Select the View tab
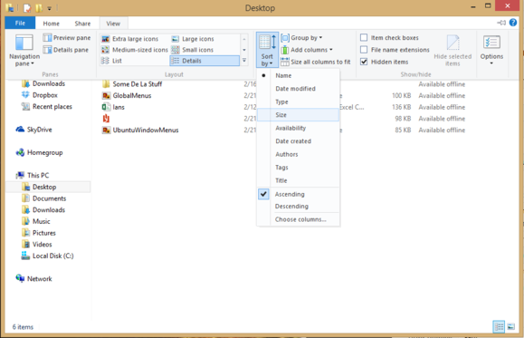524x338 pixels. pyautogui.click(x=113, y=24)
